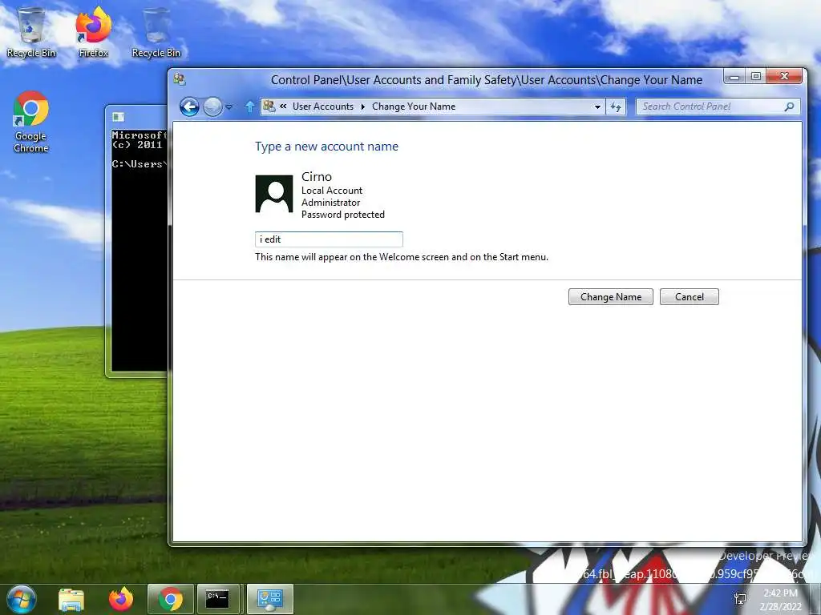Viewport: 821px width, 615px height.
Task: Click the Control Panel window title icon
Action: [180, 79]
